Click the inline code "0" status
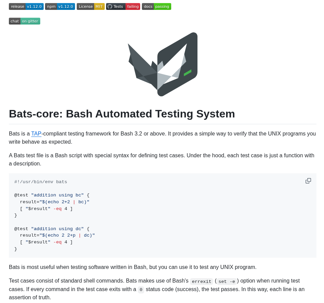 141,290
